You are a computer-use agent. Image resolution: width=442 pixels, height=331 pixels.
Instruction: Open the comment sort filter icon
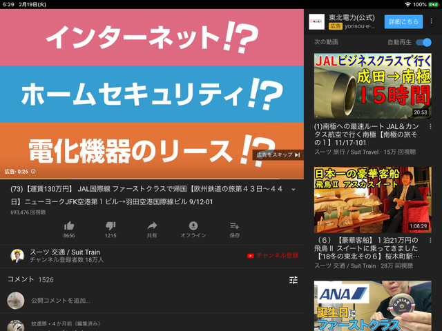[x=293, y=280]
